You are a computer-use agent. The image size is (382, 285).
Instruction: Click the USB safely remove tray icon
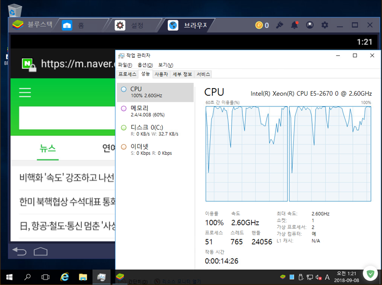coord(301,277)
